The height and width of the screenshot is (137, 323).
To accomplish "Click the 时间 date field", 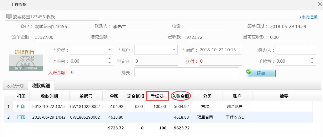I will (x=220, y=50).
